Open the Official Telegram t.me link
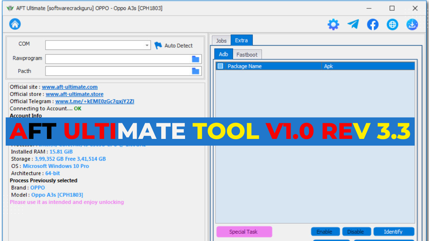 click(x=95, y=101)
